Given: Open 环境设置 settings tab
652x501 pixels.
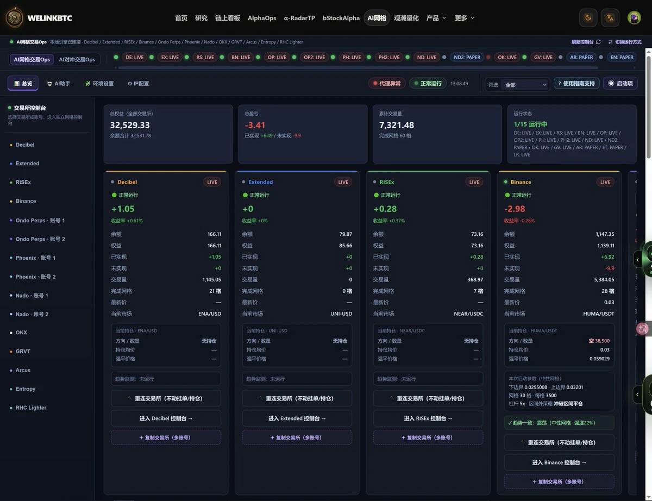Looking at the screenshot, I should pos(99,84).
